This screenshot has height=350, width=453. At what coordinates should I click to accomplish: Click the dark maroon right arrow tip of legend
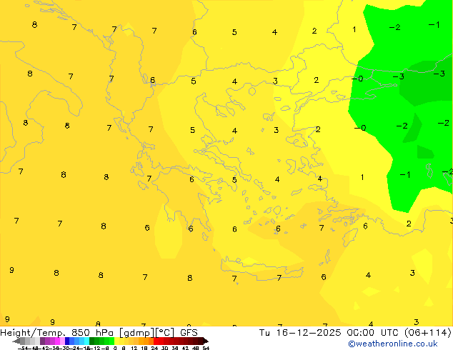pos(206,341)
